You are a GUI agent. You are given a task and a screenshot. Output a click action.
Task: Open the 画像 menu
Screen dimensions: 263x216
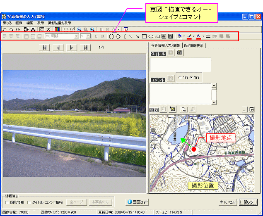click(x=19, y=23)
